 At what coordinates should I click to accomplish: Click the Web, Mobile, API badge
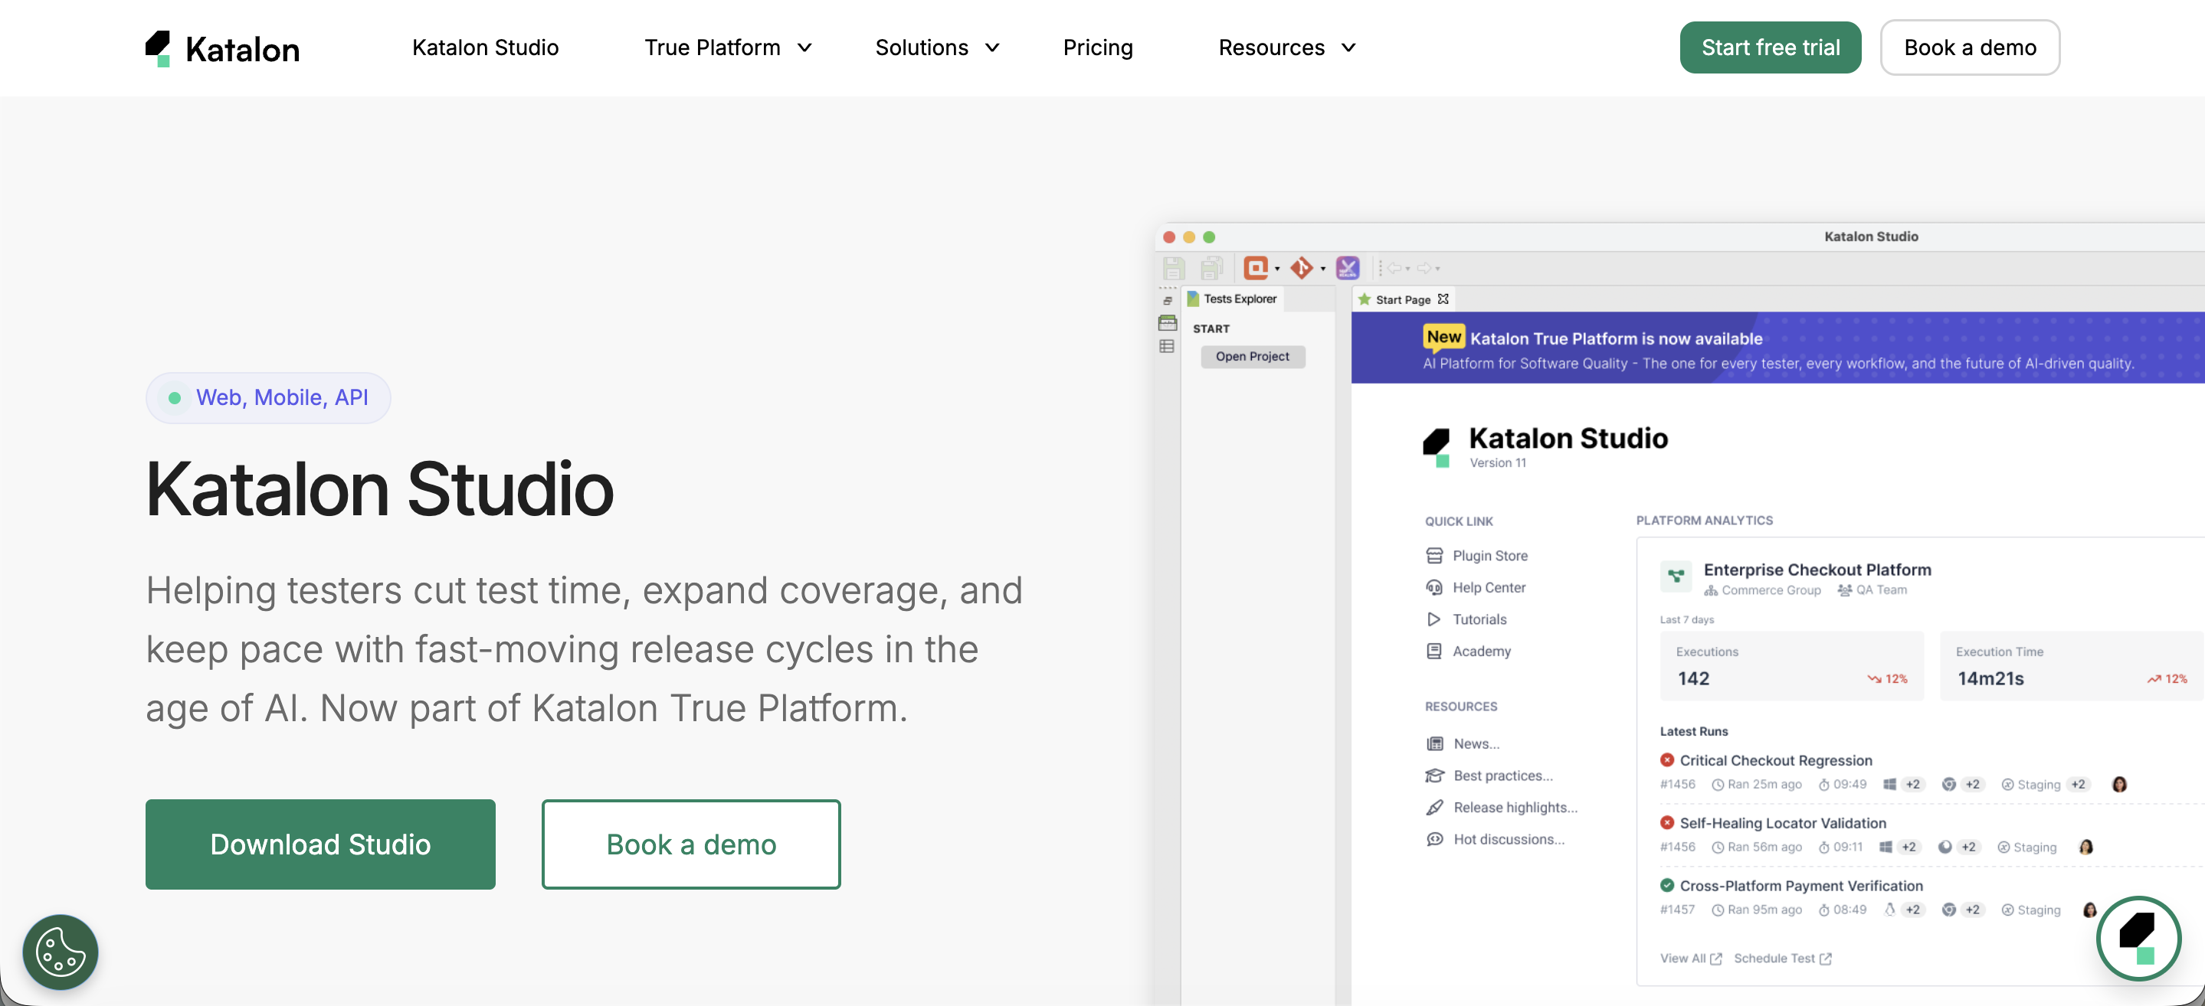pyautogui.click(x=268, y=398)
